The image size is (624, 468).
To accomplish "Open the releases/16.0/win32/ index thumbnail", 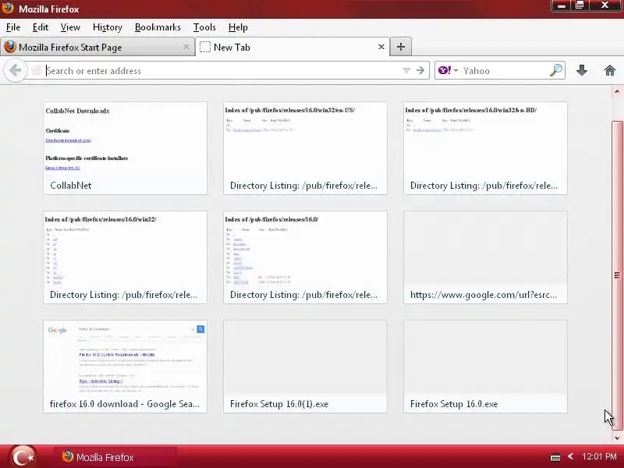I will click(x=125, y=257).
